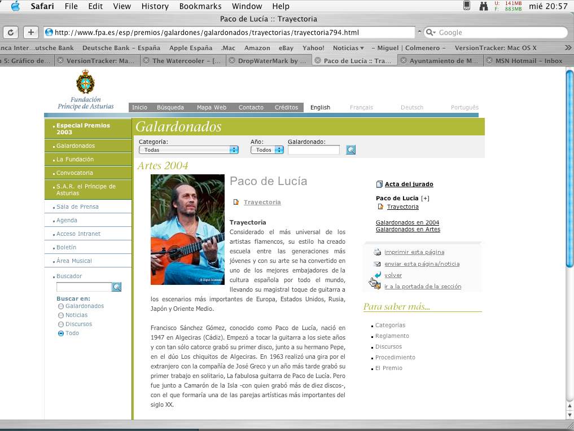Click the envelope icon to send page
Screen dimensions: 574x431
377,264
